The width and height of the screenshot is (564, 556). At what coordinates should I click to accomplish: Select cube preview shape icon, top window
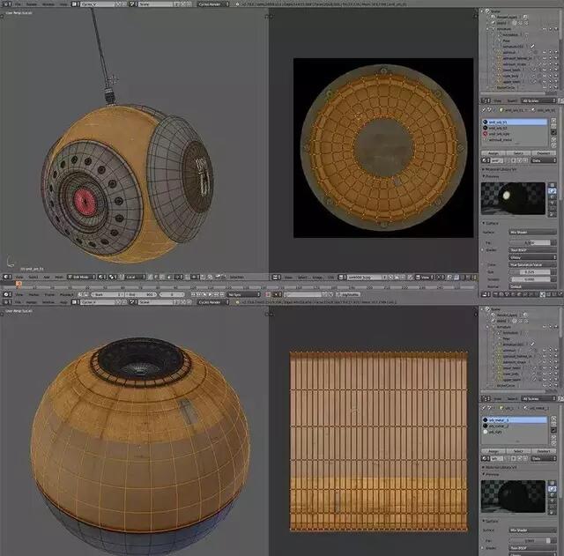[x=553, y=197]
